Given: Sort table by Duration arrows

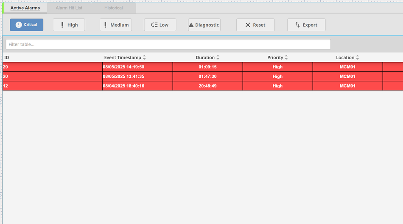Looking at the screenshot, I should click(x=218, y=57).
